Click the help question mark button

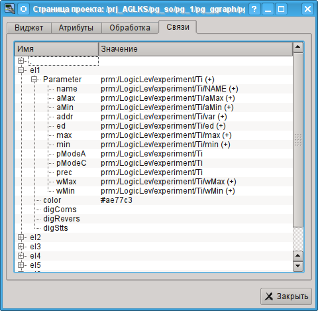pos(254,9)
